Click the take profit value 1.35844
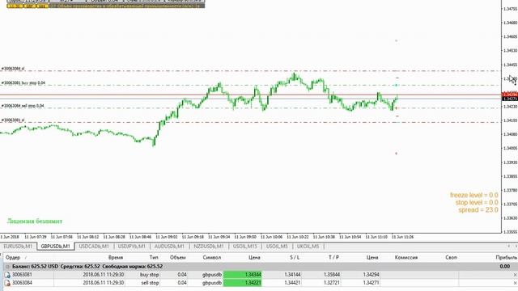Viewport: 518px width, 291px height. click(x=332, y=275)
